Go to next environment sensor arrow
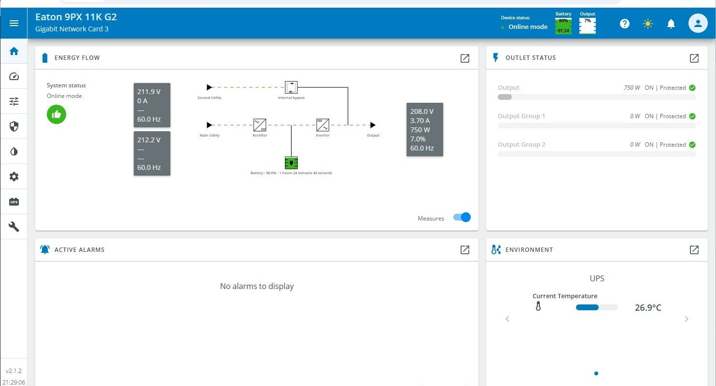 (x=687, y=319)
